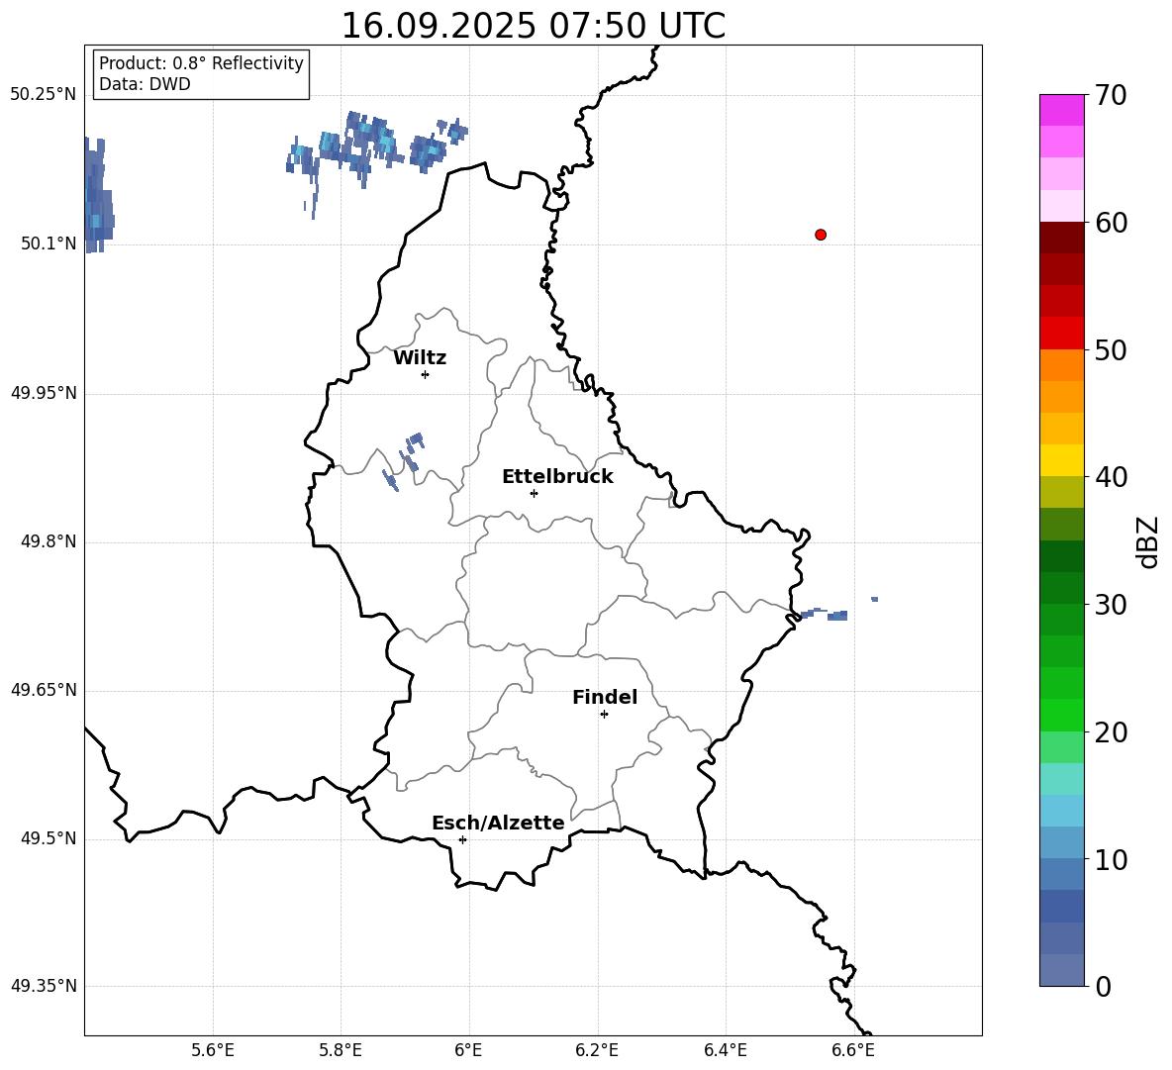Viewport: 1172px width, 1070px height.
Task: Click the 20 colorbar tick label
Action: tap(1111, 732)
